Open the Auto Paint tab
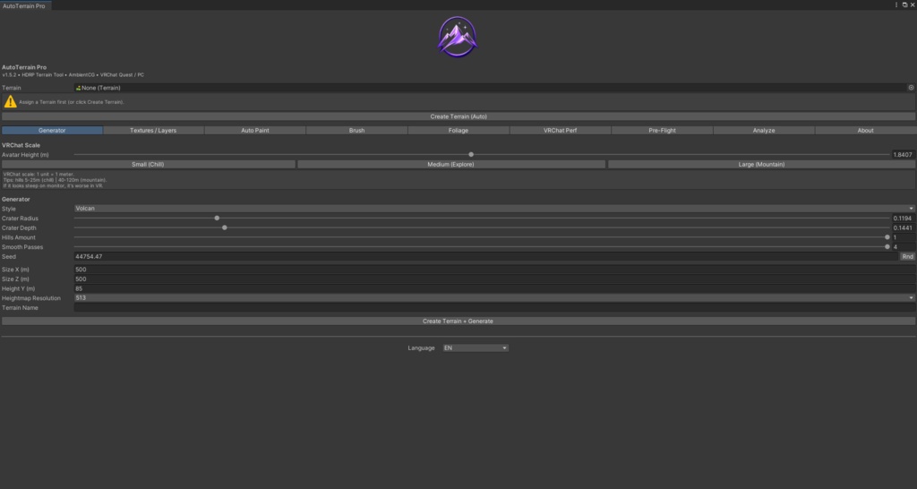 (x=255, y=131)
